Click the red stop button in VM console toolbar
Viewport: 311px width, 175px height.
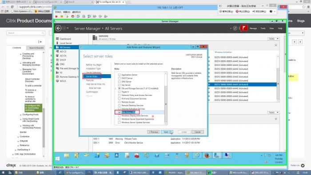coord(56,16)
